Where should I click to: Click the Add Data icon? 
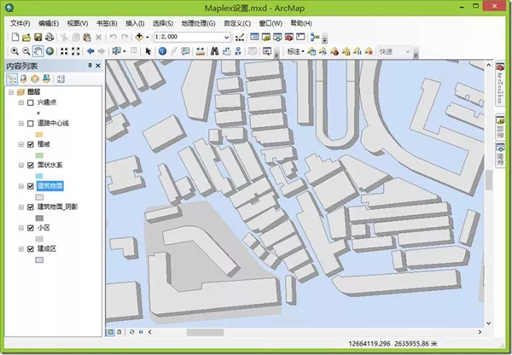pyautogui.click(x=139, y=37)
